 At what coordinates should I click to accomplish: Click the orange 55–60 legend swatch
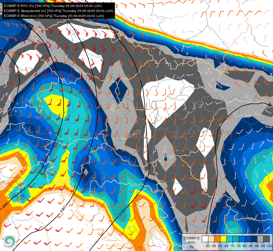(x=217, y=239)
